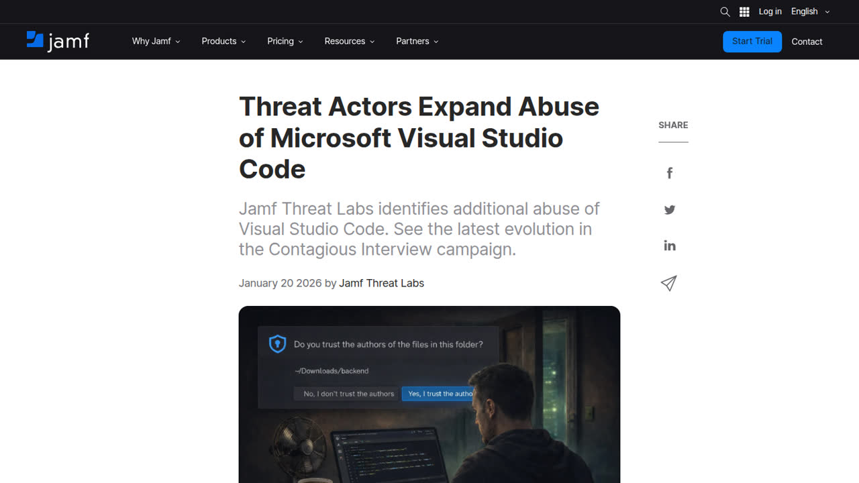Open the apps grid icon
Viewport: 859px width, 483px height.
pyautogui.click(x=744, y=11)
